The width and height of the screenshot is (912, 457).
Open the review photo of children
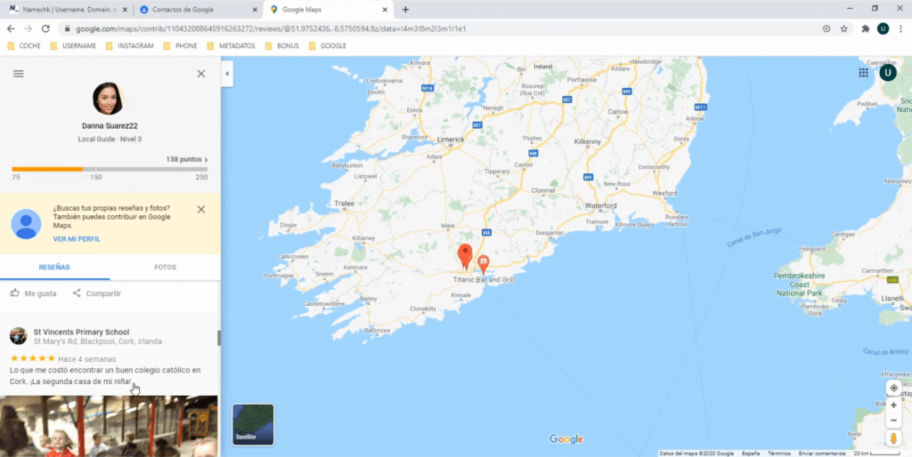click(x=109, y=426)
